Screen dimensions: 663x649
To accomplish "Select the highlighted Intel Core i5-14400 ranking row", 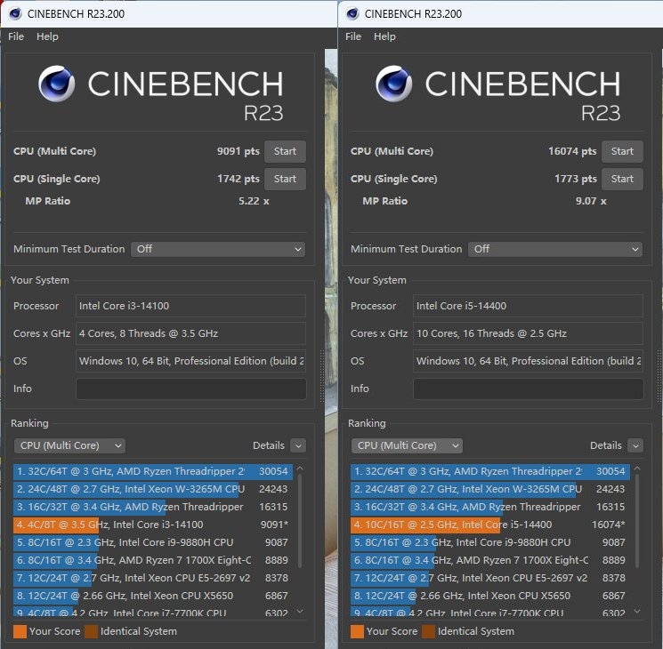I will point(489,525).
